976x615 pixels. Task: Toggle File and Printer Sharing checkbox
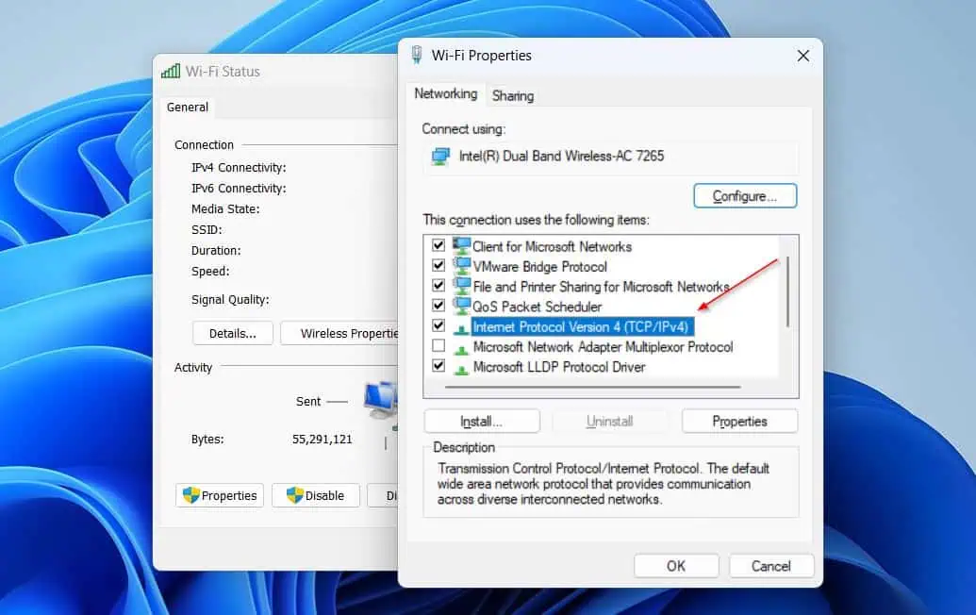tap(438, 285)
